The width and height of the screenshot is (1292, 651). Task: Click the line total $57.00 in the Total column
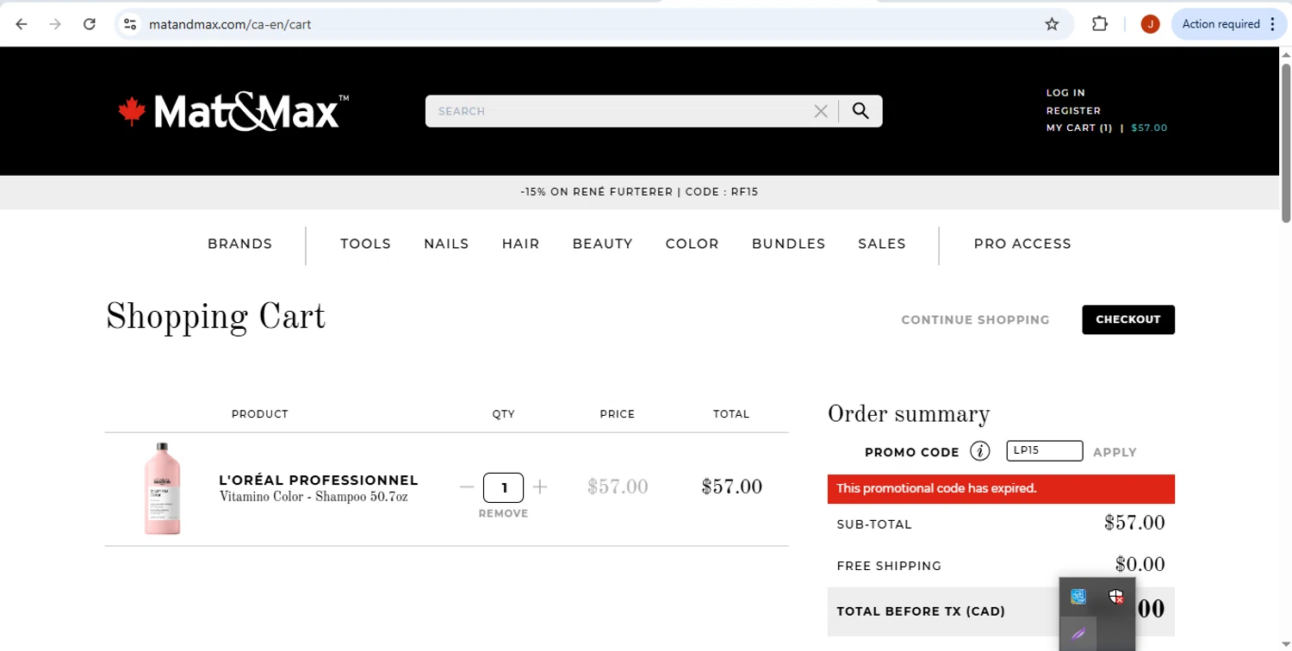(732, 487)
